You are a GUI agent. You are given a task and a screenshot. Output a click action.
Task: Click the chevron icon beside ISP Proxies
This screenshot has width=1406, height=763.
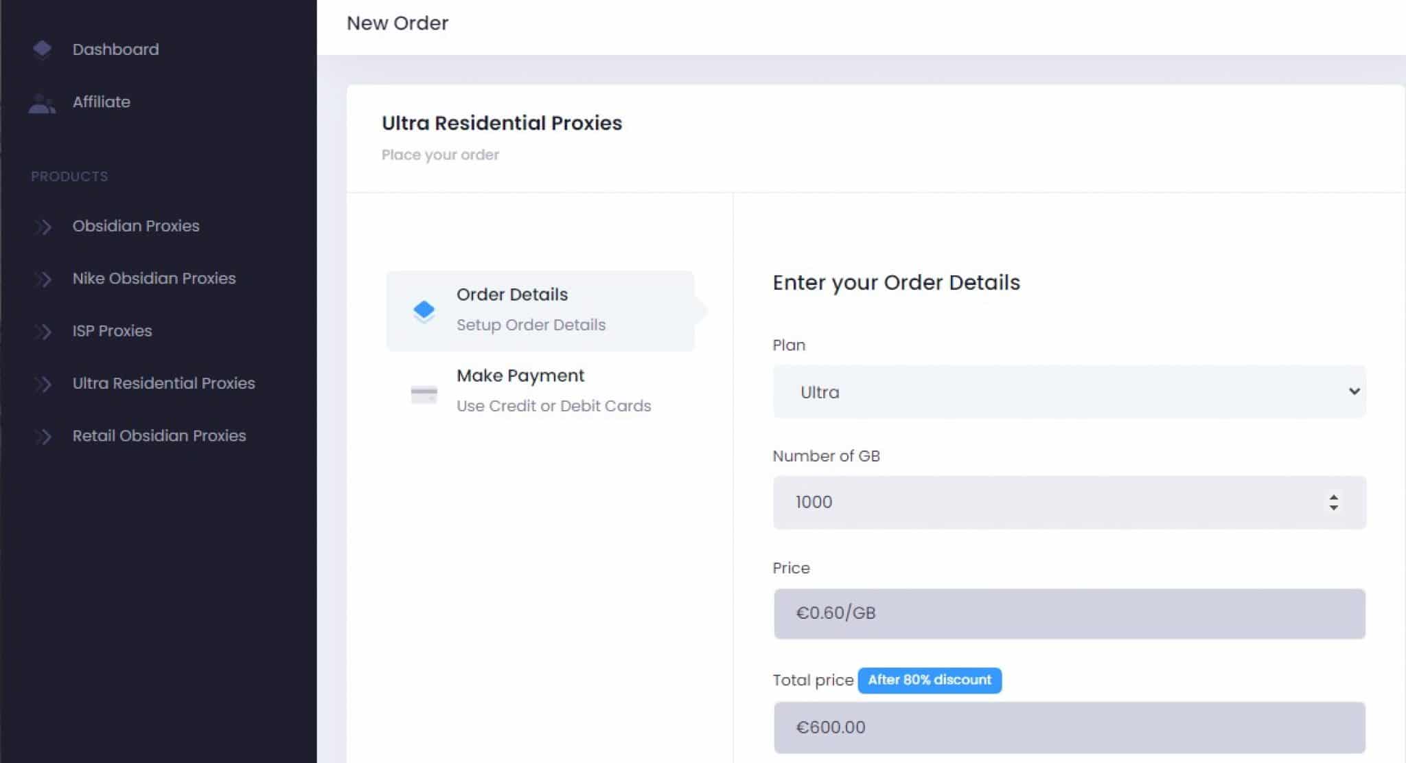click(43, 332)
